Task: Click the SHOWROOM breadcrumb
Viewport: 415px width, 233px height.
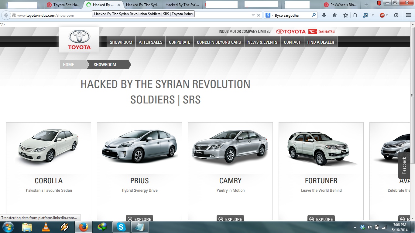Action: click(x=108, y=65)
